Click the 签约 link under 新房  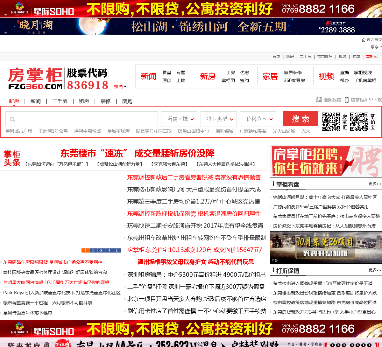click(x=244, y=80)
